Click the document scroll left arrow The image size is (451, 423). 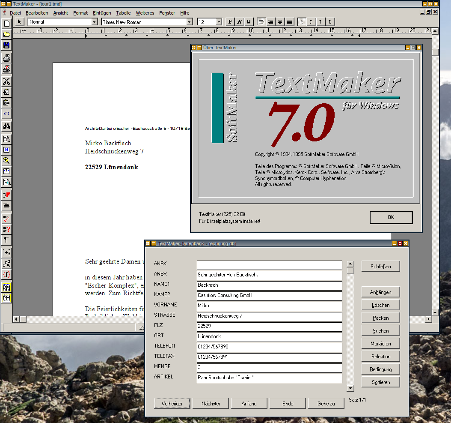(x=16, y=319)
